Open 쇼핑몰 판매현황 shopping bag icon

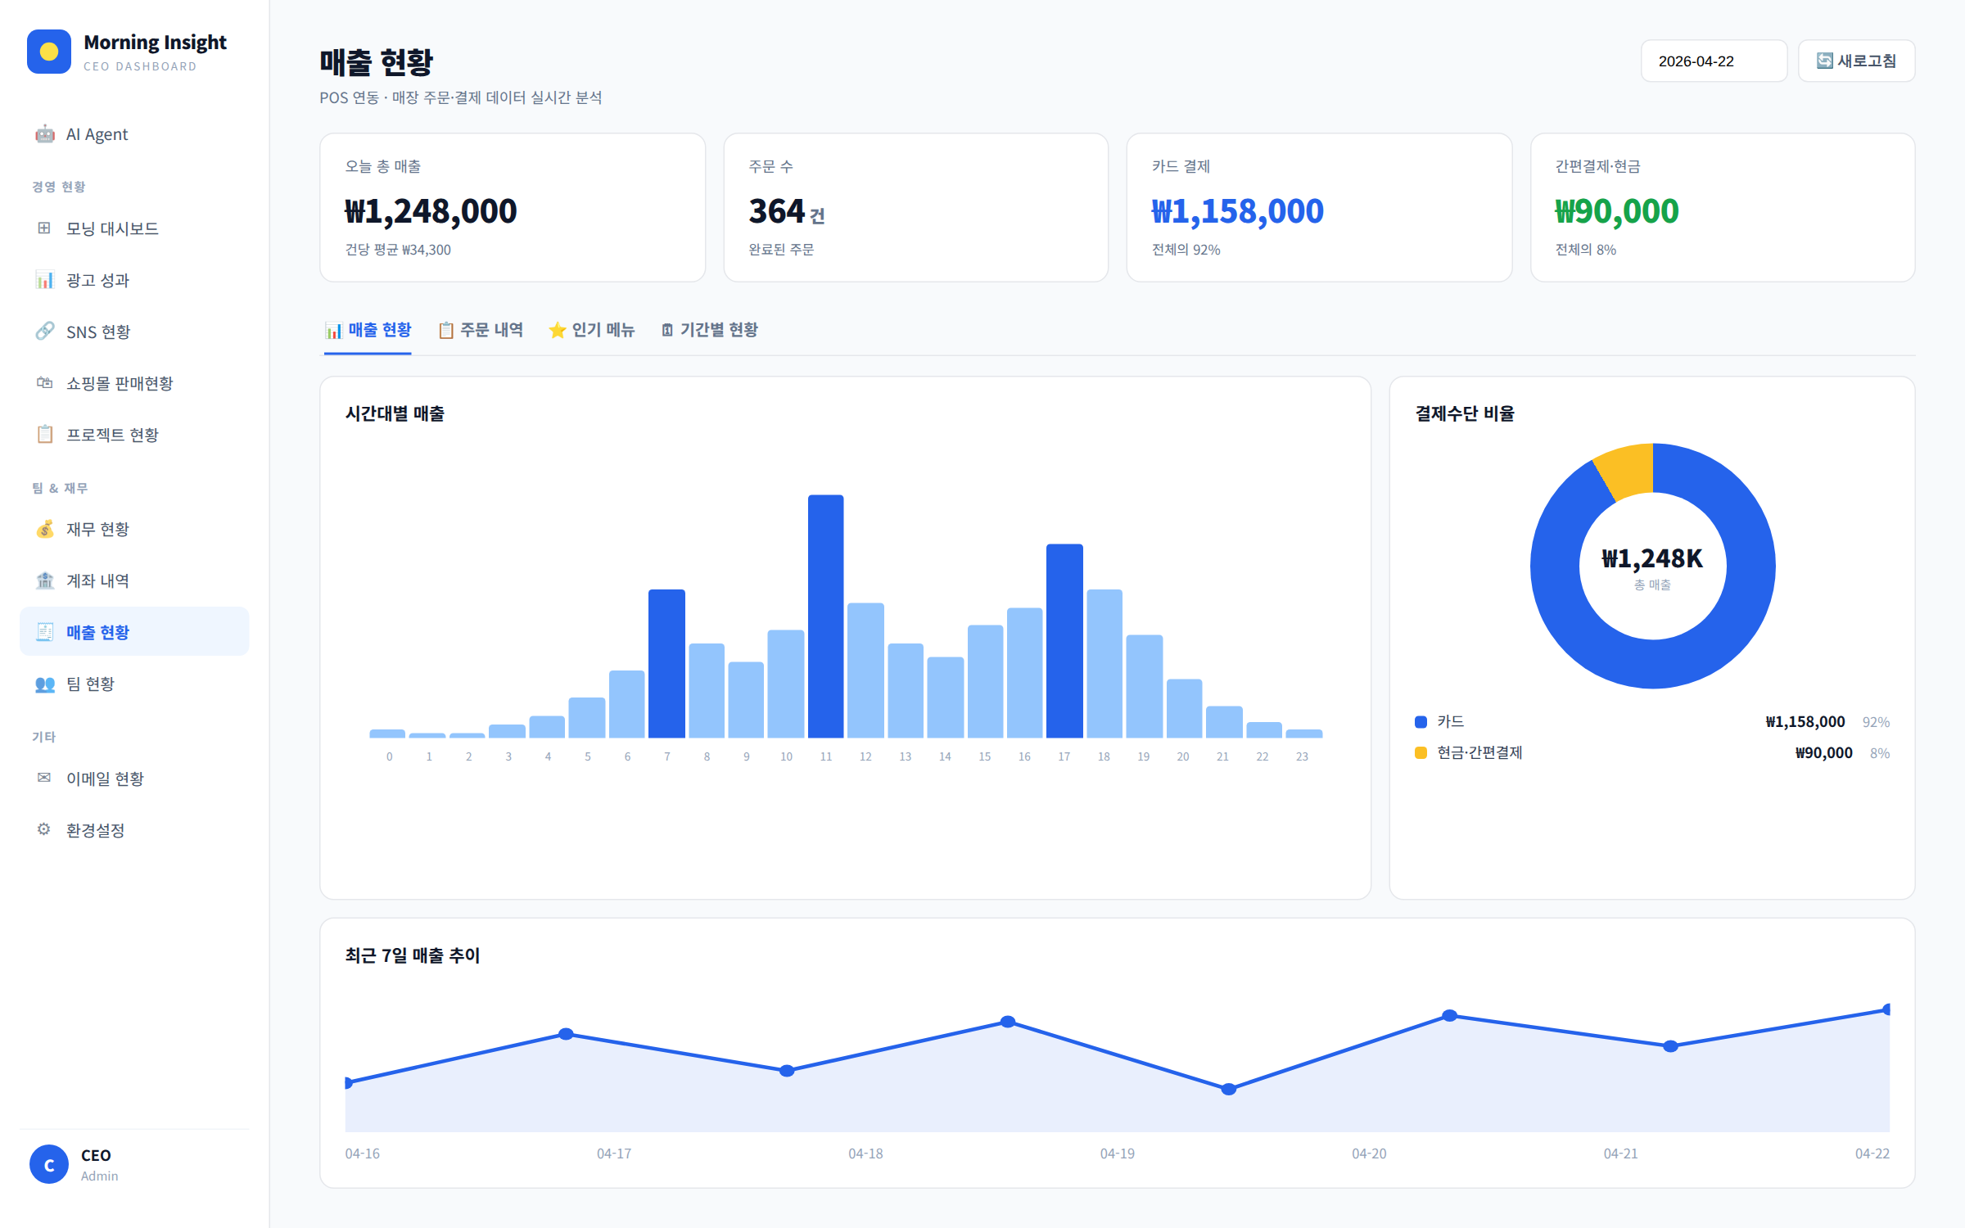coord(45,383)
